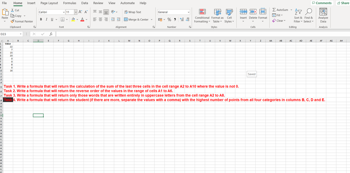Screen dimensions: 350x173
Task: Open the Orientation text angle tool
Action: pos(113,12)
